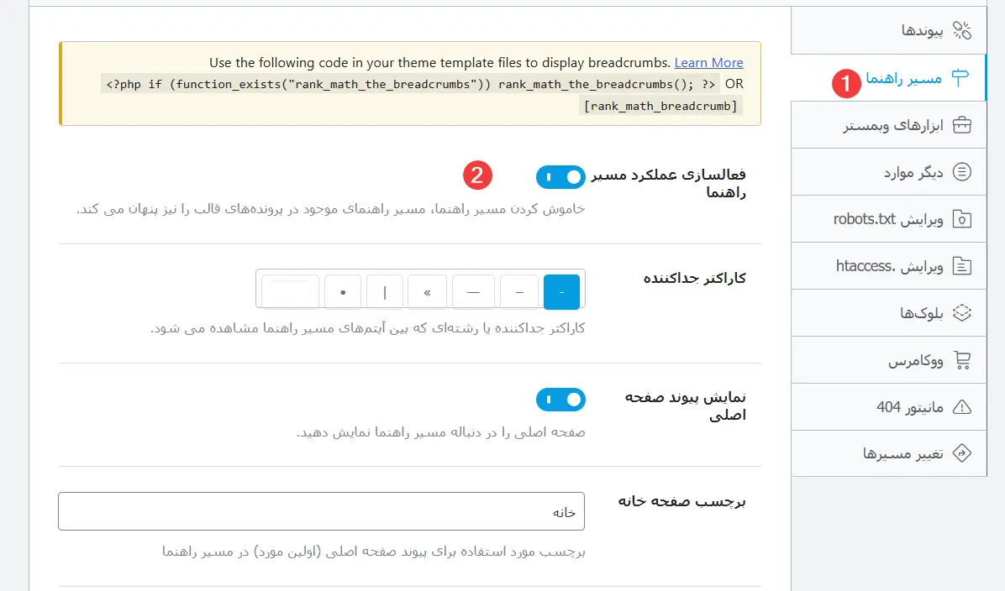
Task: Select the hyphen separator option
Action: point(561,292)
